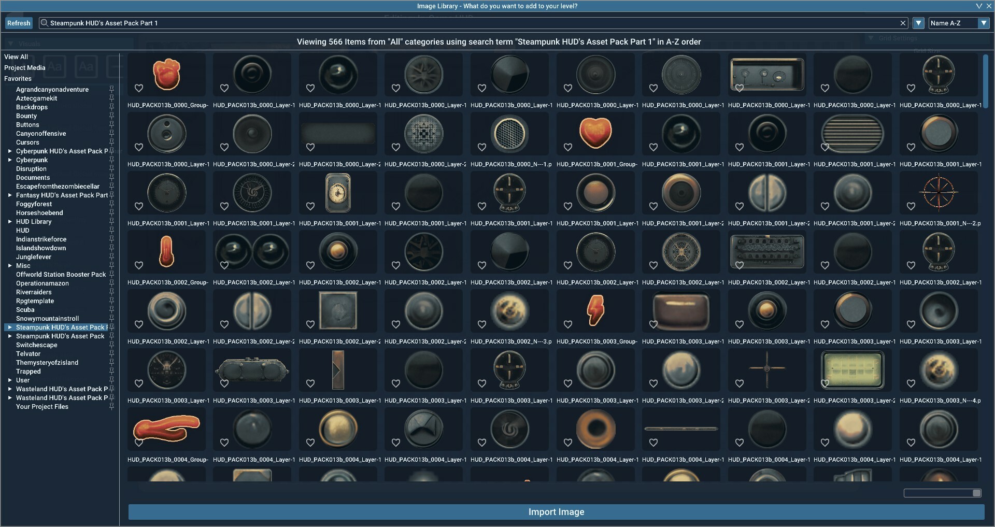Switch to Project Media in the sidebar

click(x=24, y=67)
